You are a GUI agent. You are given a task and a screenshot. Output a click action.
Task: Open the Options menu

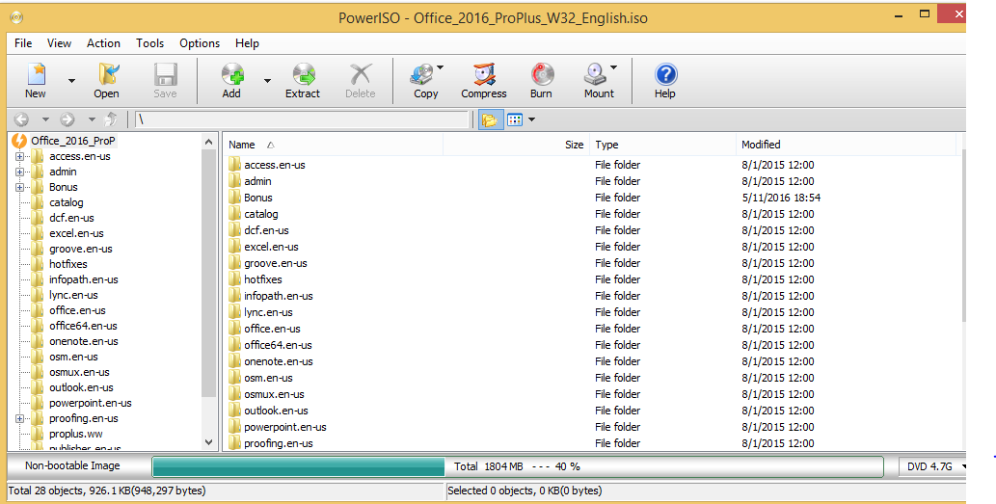[200, 43]
